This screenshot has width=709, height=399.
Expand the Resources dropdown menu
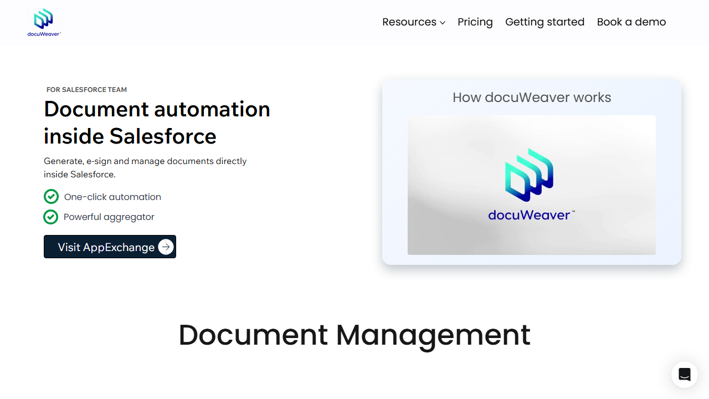pyautogui.click(x=414, y=22)
